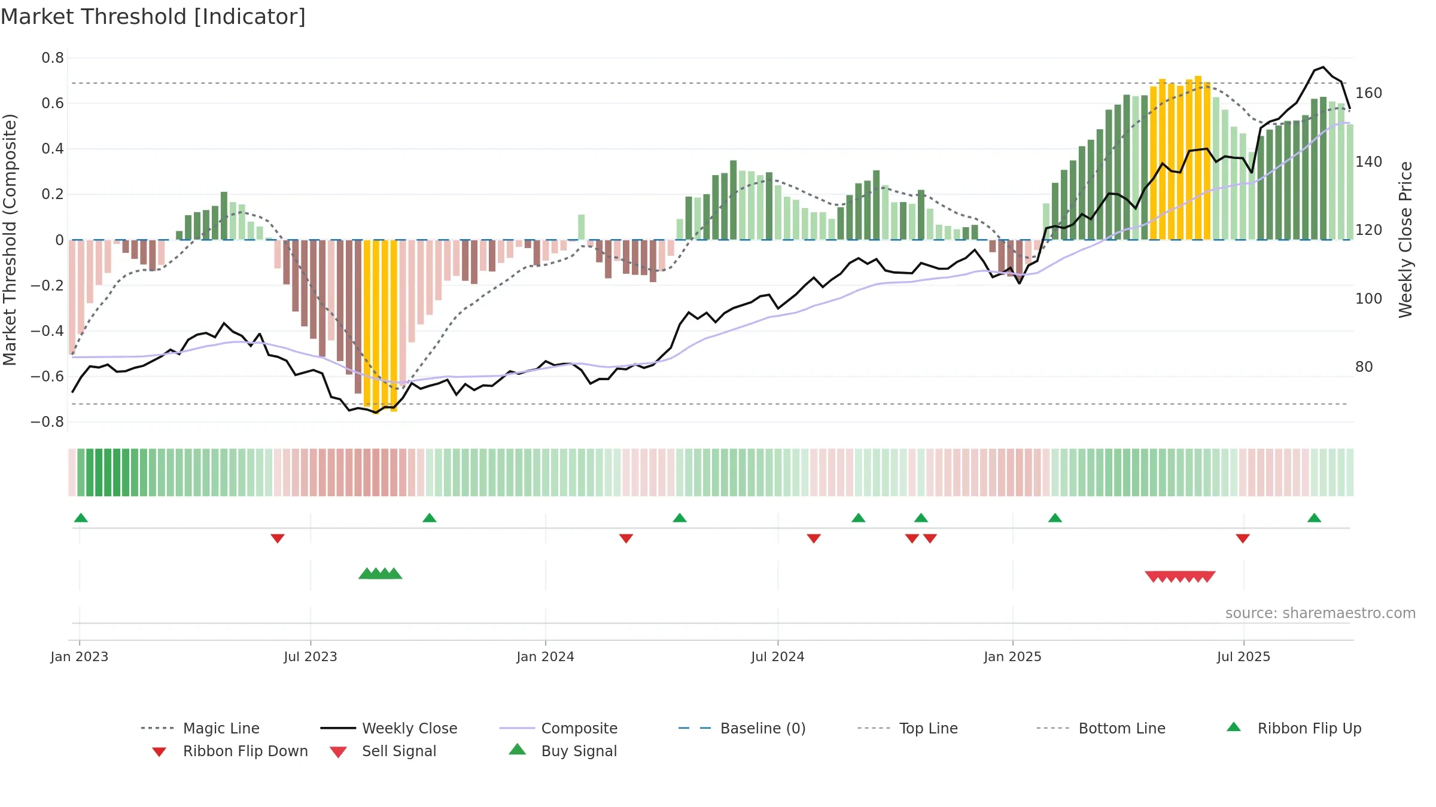The height and width of the screenshot is (807, 1436).
Task: Click the 0.4 left axis tick label
Action: tap(53, 149)
